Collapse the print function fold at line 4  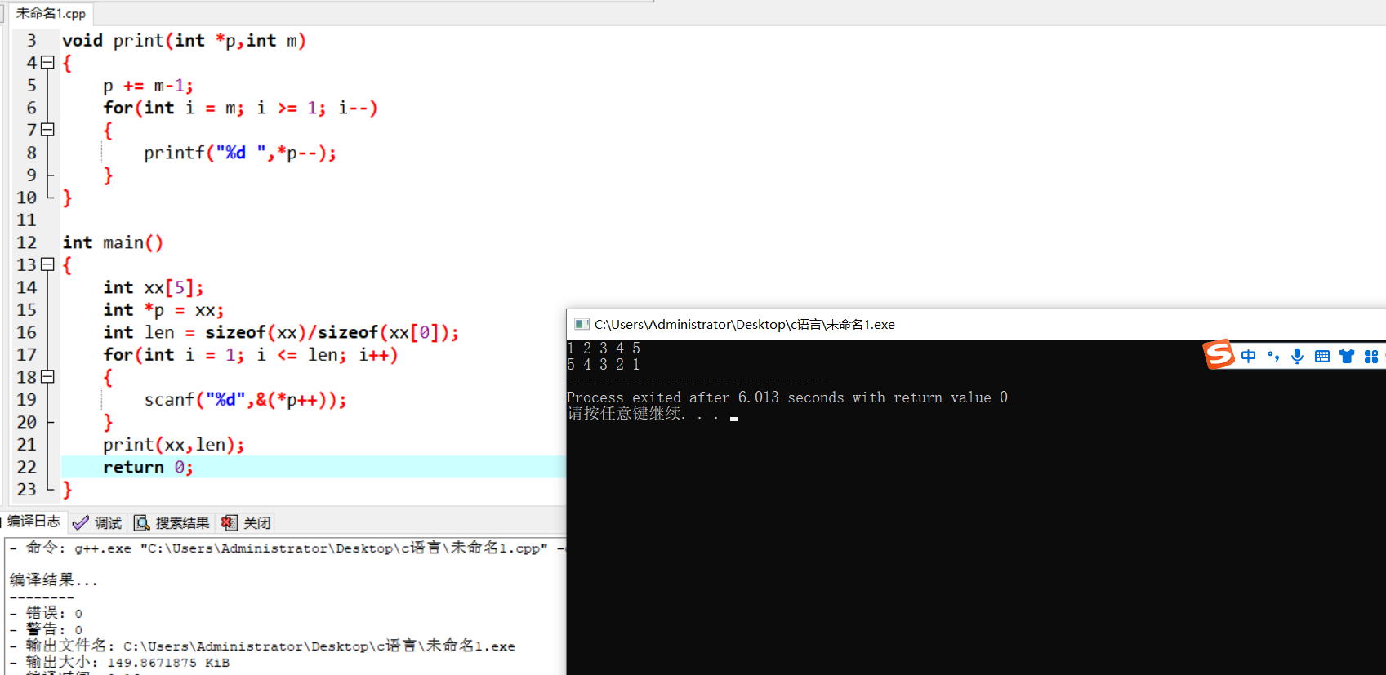click(x=48, y=62)
